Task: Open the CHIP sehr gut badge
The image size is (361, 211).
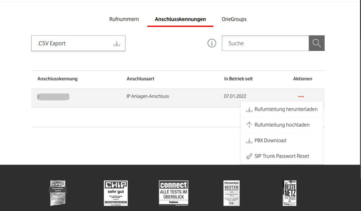Action: point(116,193)
